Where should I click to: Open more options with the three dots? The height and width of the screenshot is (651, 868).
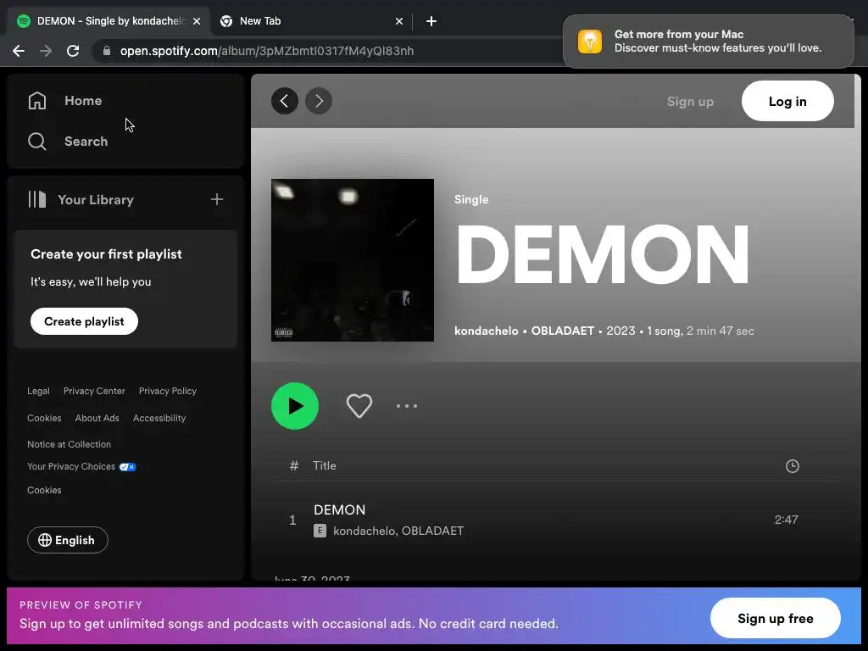point(407,406)
